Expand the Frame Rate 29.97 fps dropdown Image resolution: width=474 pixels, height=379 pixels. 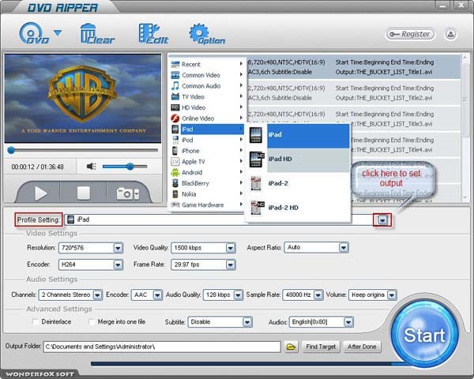point(231,265)
